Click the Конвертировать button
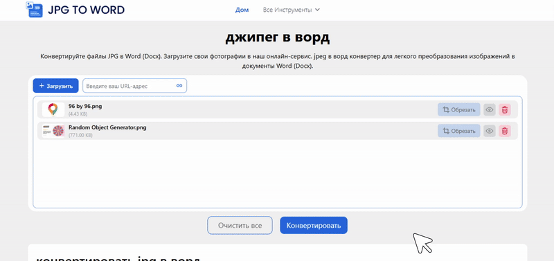This screenshot has height=261, width=554. tap(314, 225)
